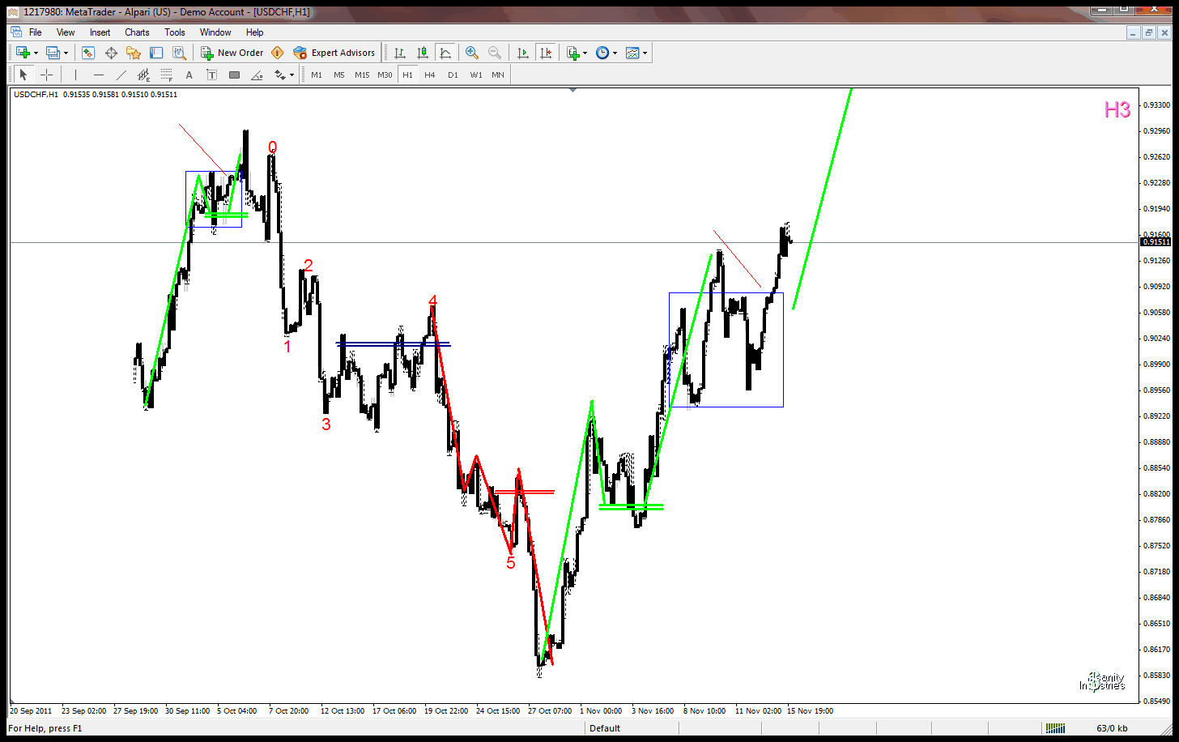The width and height of the screenshot is (1179, 742).
Task: Open the Charts menu
Action: coord(137,32)
